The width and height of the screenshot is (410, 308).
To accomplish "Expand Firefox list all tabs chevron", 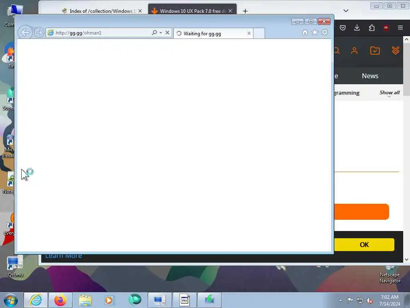I will tap(346, 11).
